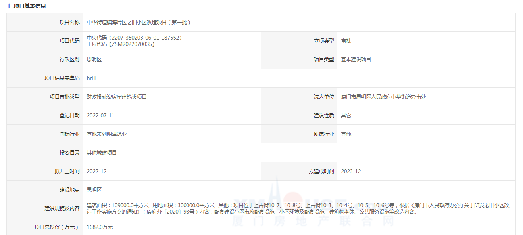This screenshot has height=235, width=523.
Task: Select the 项目类型 value 基本建设项目
Action: point(356,59)
